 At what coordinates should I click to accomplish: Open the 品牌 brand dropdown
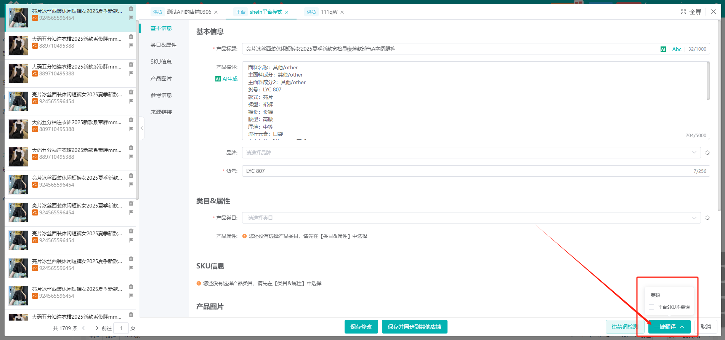point(471,153)
